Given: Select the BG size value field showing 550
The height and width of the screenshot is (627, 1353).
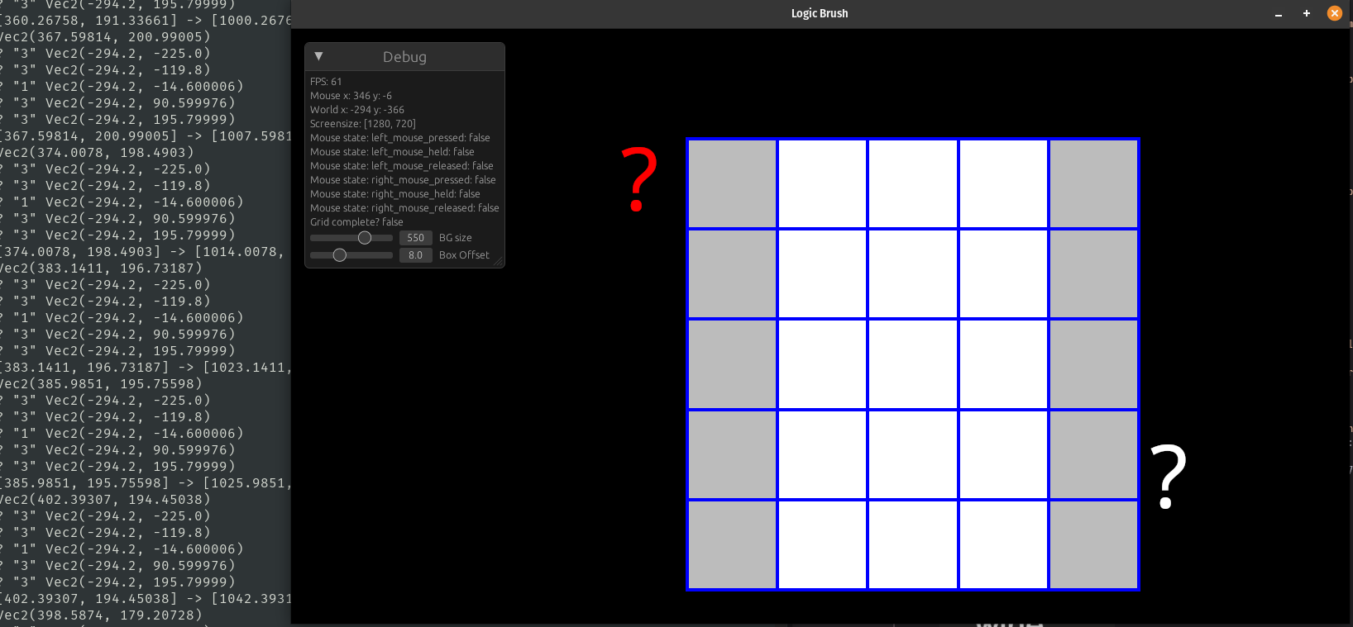Looking at the screenshot, I should 415,238.
